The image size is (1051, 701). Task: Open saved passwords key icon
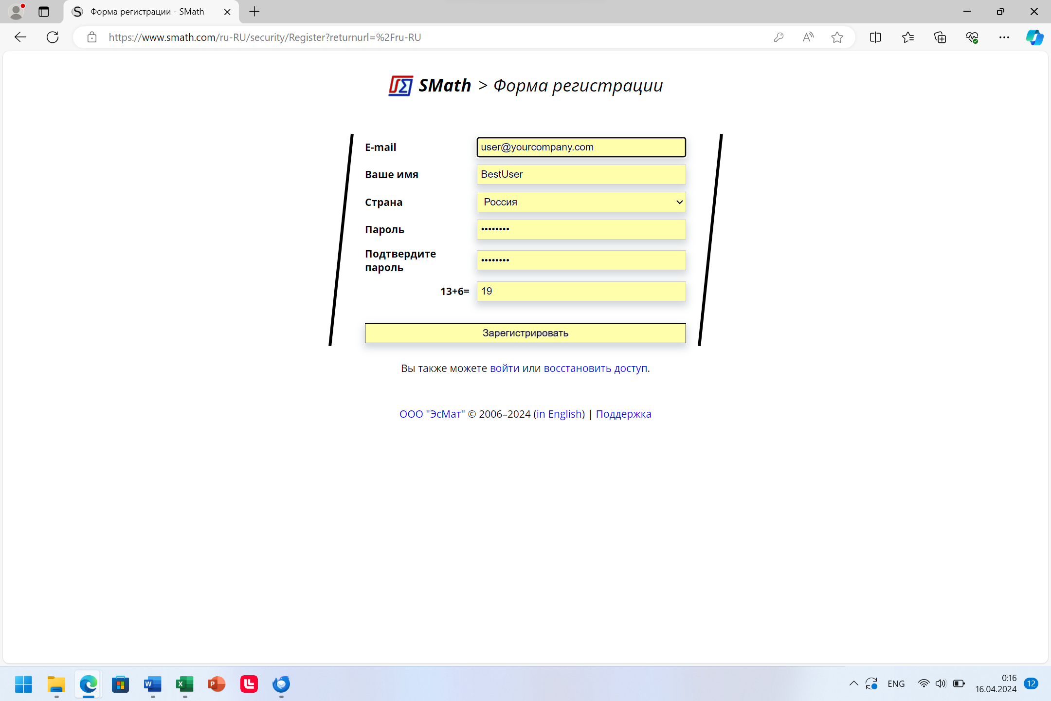pyautogui.click(x=779, y=37)
